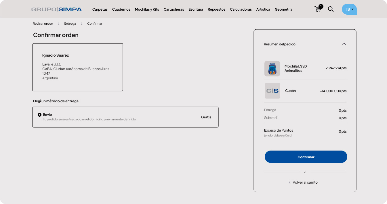387x204 pixels.
Task: Select the Geometría menu item
Action: (283, 9)
